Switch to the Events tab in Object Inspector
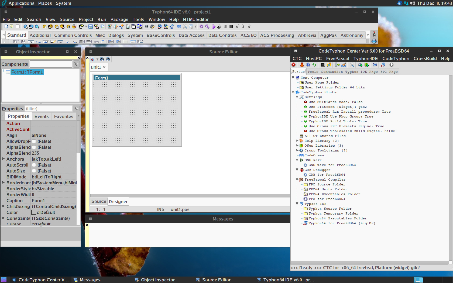The height and width of the screenshot is (283, 453). click(x=42, y=116)
